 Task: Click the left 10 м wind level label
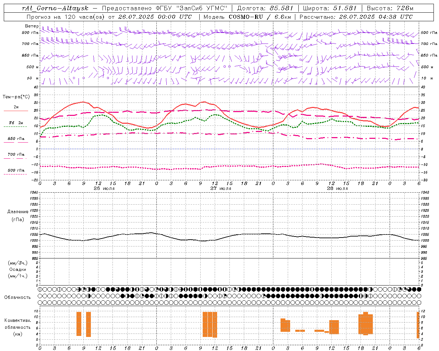coord(33,78)
